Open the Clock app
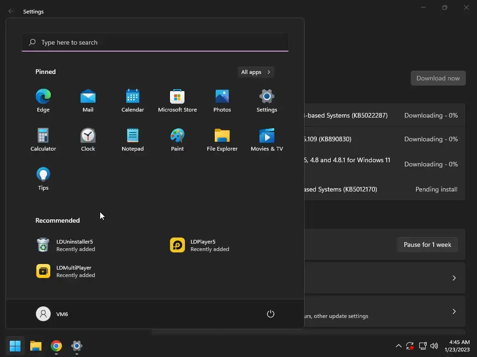 88,139
